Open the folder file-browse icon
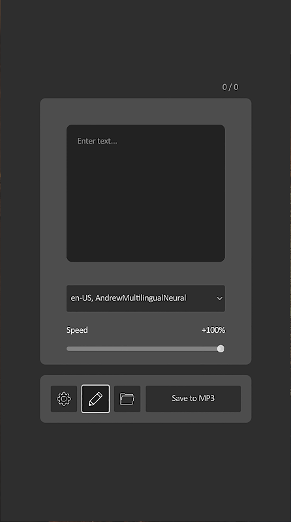Image resolution: width=291 pixels, height=522 pixels. pyautogui.click(x=127, y=399)
